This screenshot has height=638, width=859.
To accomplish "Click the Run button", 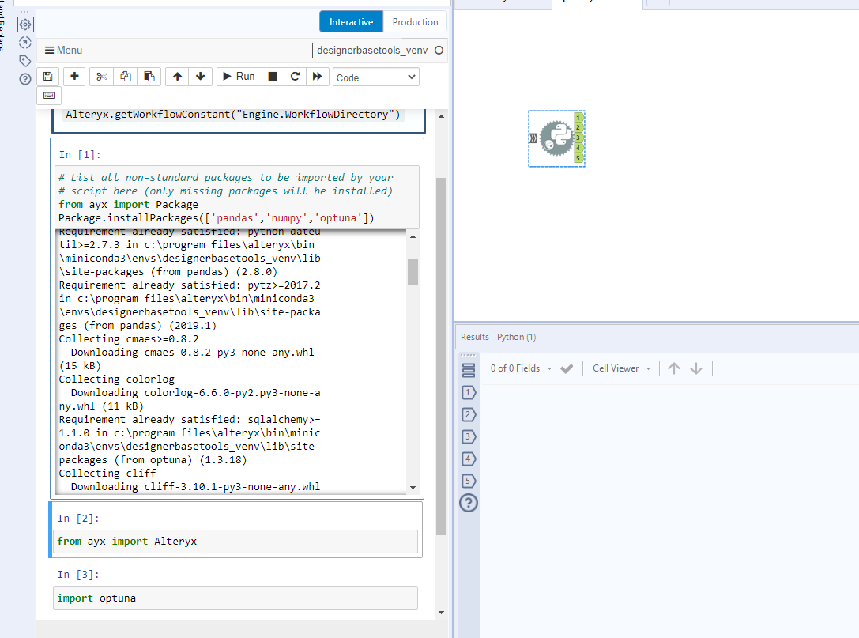I will click(238, 76).
